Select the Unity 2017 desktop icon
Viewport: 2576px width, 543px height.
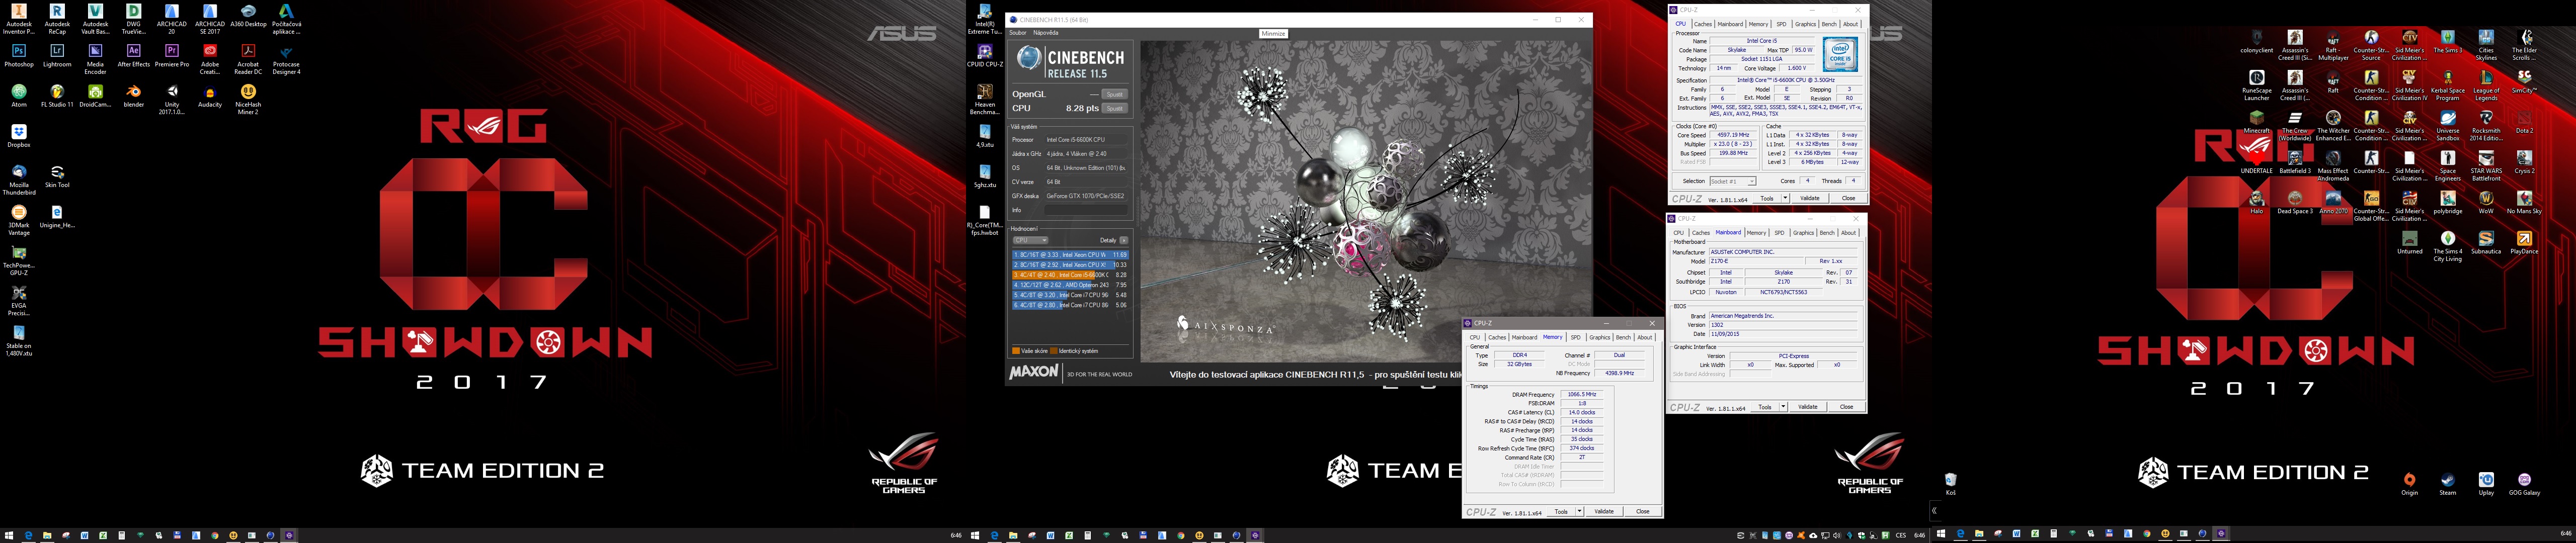[172, 100]
